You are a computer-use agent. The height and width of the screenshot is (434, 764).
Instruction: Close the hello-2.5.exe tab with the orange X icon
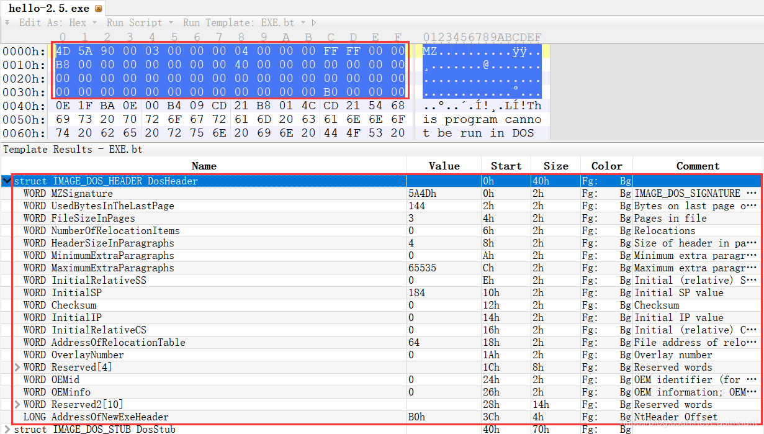tap(98, 9)
